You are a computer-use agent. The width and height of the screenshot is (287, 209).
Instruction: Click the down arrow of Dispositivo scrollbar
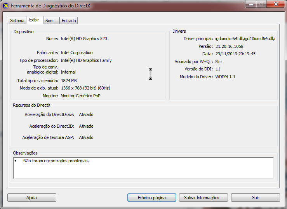click(x=150, y=78)
